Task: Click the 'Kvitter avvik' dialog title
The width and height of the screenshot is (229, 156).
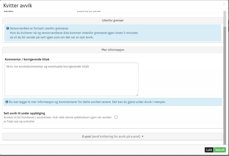Action: (18, 5)
